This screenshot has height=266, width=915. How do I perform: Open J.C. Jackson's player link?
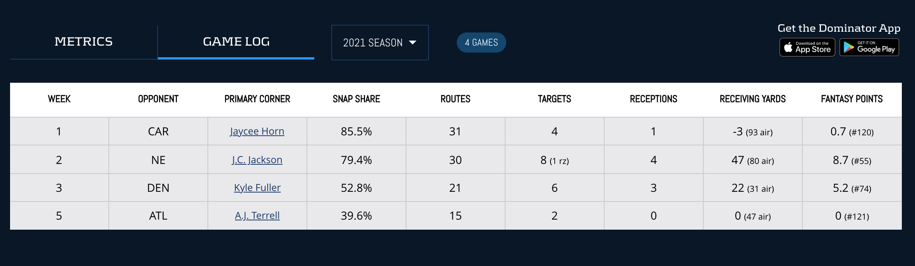tap(257, 160)
